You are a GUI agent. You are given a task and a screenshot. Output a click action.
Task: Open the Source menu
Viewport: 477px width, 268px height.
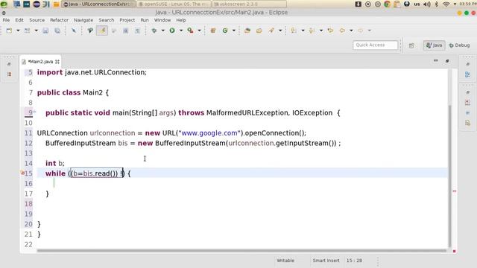click(37, 20)
